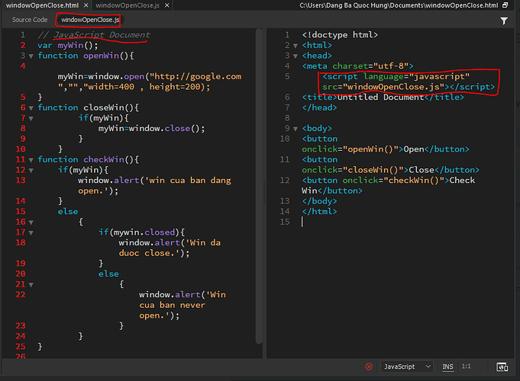
Task: Click line number 2 in JavaScript pane
Action: [x=23, y=45]
